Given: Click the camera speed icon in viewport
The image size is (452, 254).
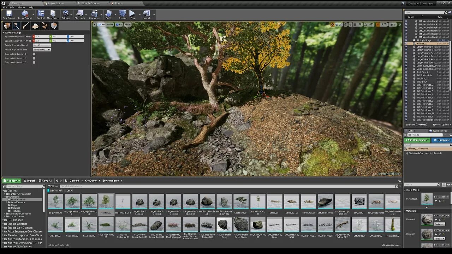Looking at the screenshot, I should pos(391,24).
